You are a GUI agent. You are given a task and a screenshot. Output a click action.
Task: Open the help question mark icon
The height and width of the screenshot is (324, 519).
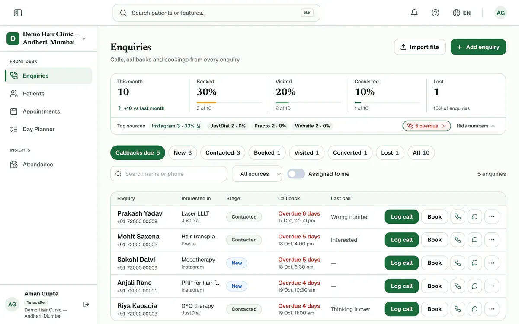[436, 13]
